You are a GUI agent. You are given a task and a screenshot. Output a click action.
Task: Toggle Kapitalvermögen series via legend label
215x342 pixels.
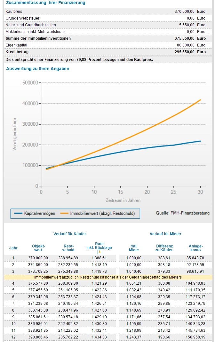tap(40, 213)
